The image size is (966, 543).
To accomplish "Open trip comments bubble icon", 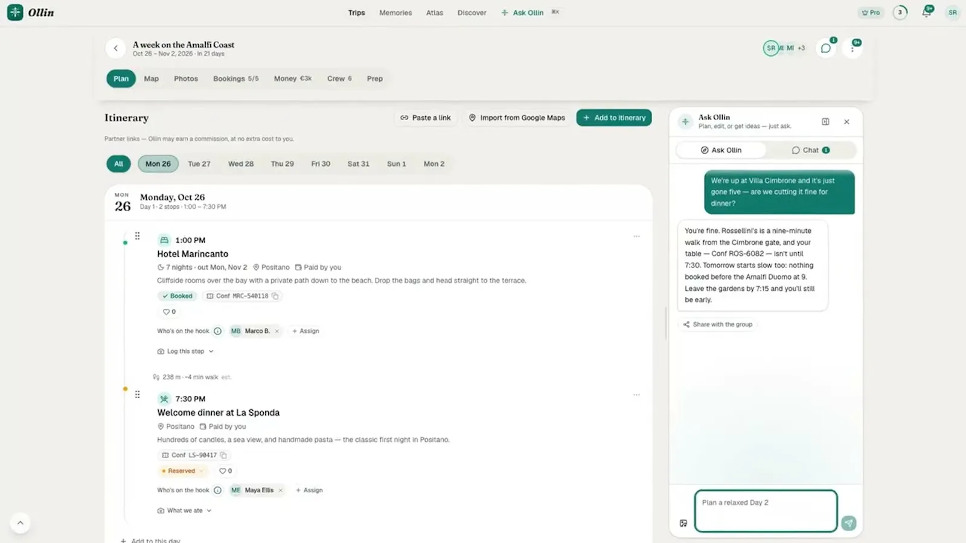I will point(825,48).
